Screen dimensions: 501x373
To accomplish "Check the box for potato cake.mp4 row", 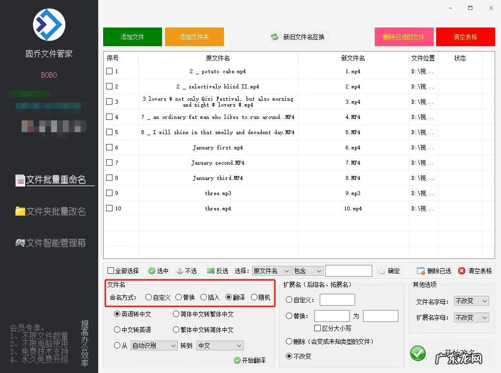I will click(109, 71).
